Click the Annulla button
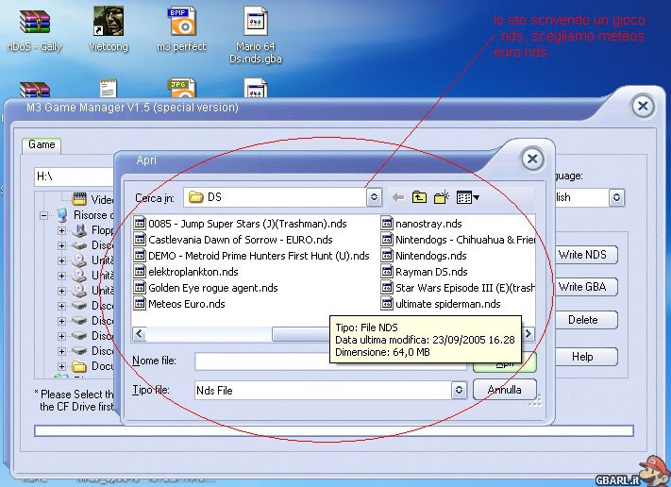 [x=505, y=390]
